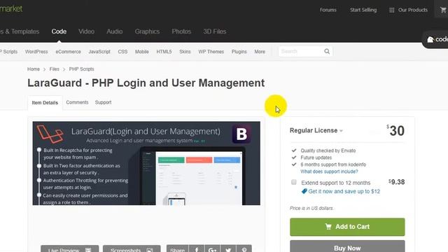Go to Skins subcategory
This screenshot has width=448, height=252.
point(185,52)
